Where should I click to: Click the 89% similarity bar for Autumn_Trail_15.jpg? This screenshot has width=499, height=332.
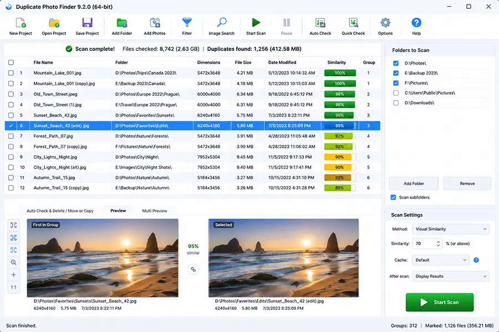340,178
